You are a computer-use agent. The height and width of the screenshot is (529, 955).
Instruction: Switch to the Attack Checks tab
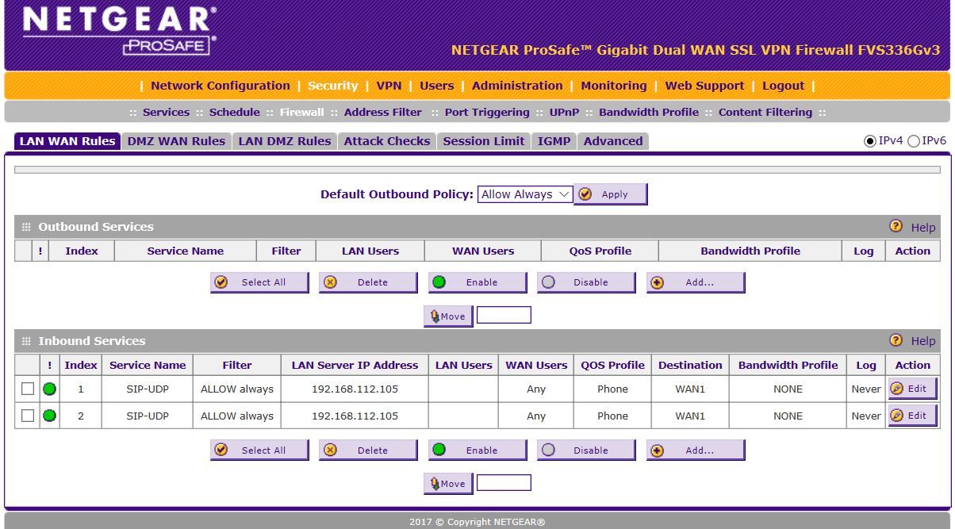click(387, 140)
